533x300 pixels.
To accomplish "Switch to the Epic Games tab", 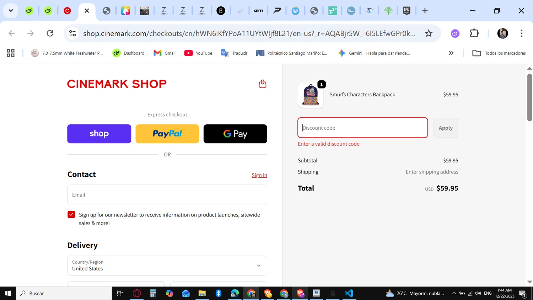I will tap(407, 11).
